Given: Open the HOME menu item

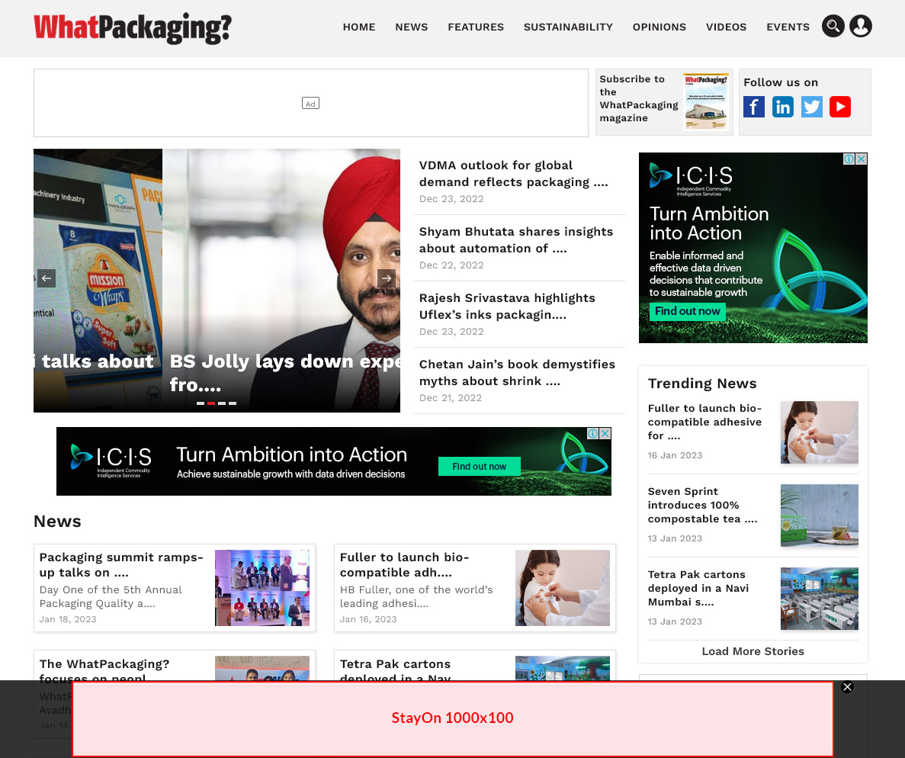Looking at the screenshot, I should pyautogui.click(x=359, y=27).
